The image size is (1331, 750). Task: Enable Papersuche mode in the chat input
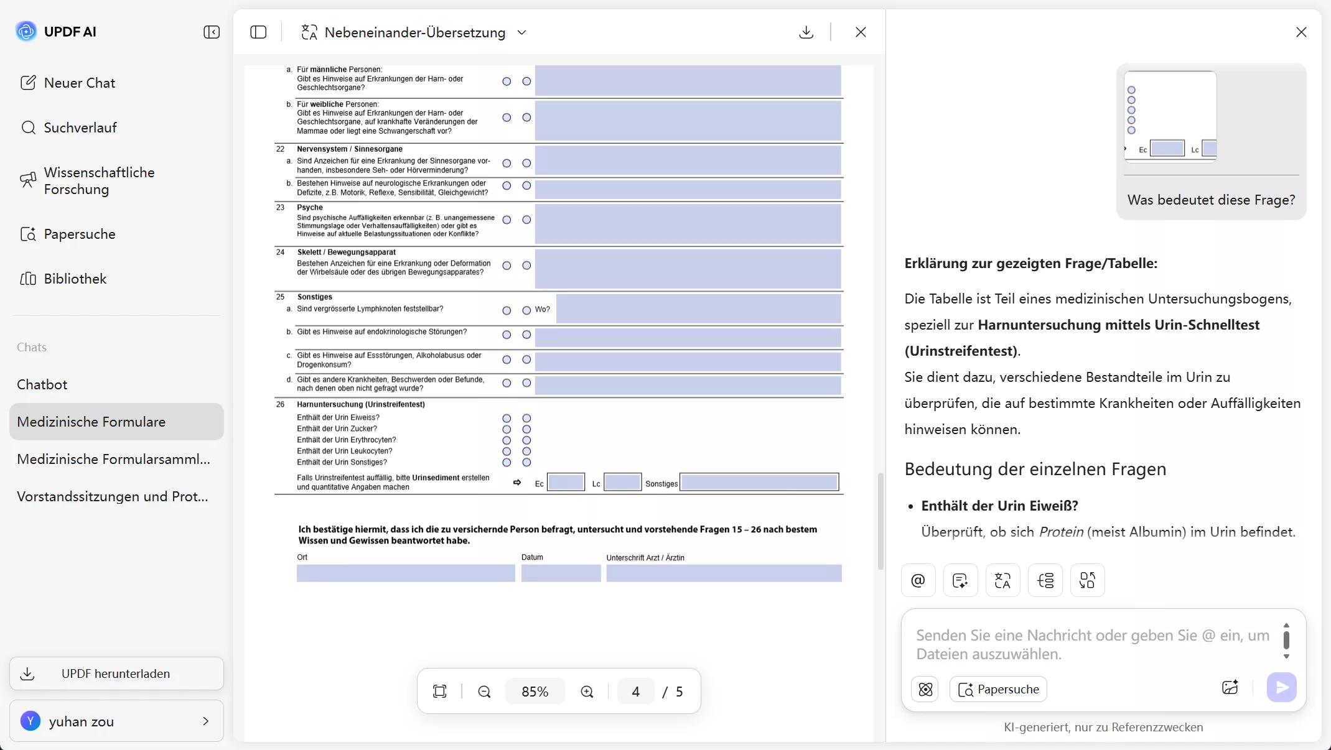point(998,689)
